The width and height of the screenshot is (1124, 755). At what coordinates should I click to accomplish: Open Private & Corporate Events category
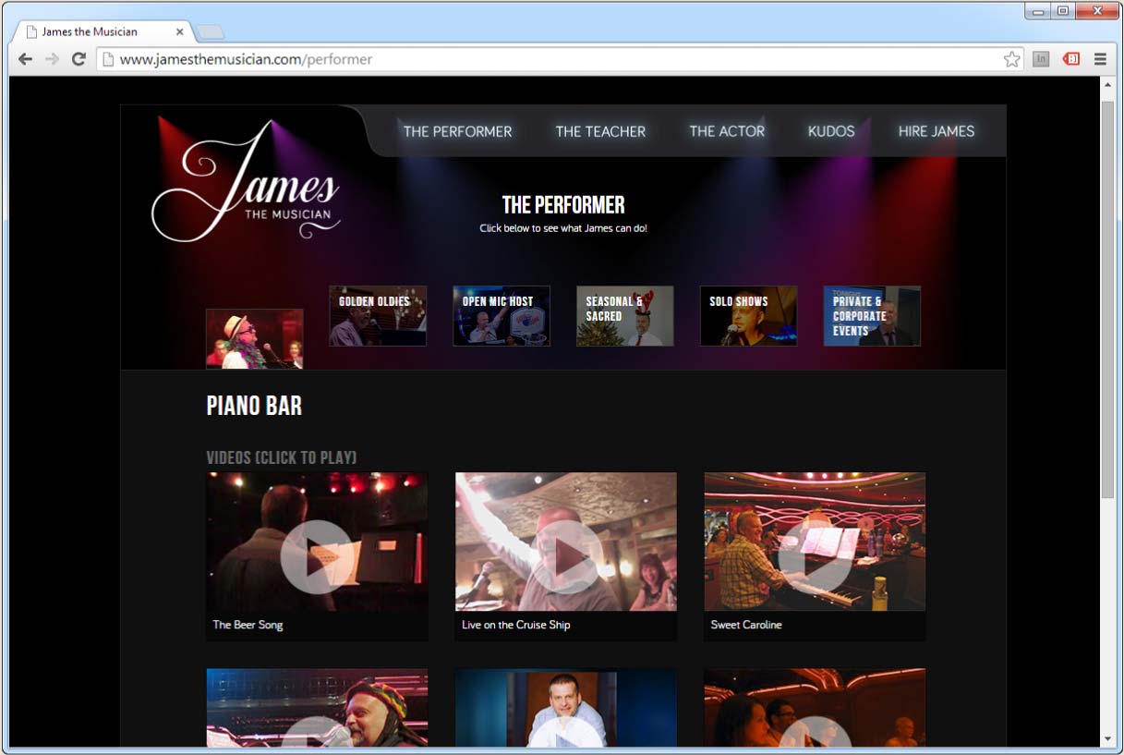tap(872, 316)
